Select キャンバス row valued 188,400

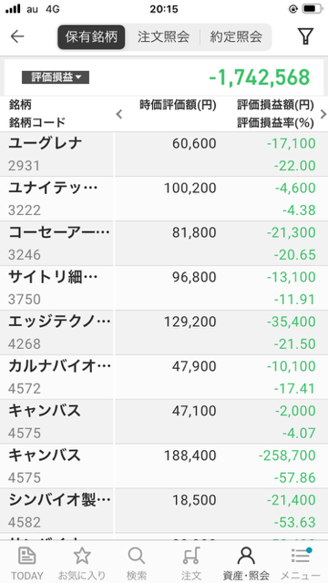click(164, 465)
